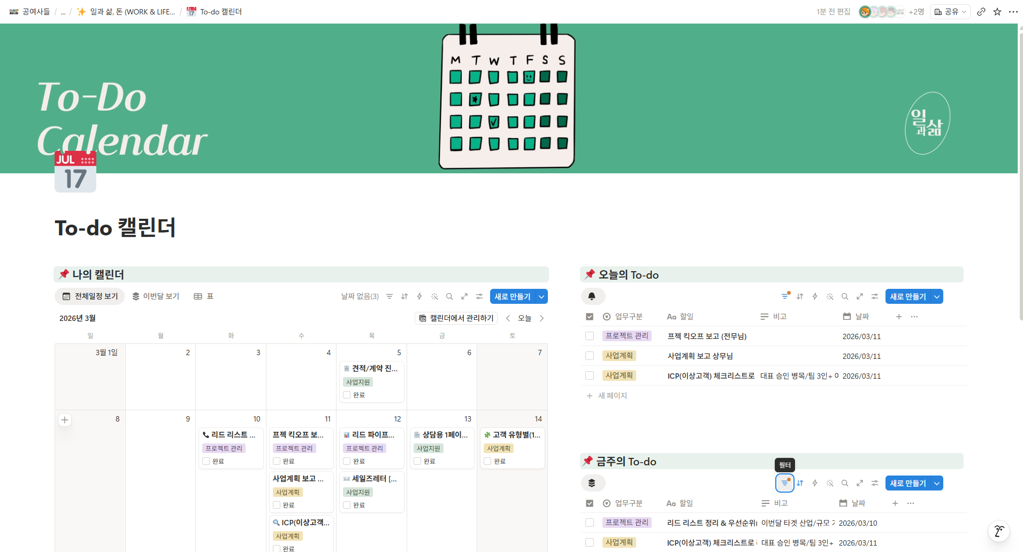Viewport: 1023px width, 552px height.
Task: Check 프젝 킥오프 보고 (전무님) row checkbox
Action: (x=590, y=336)
